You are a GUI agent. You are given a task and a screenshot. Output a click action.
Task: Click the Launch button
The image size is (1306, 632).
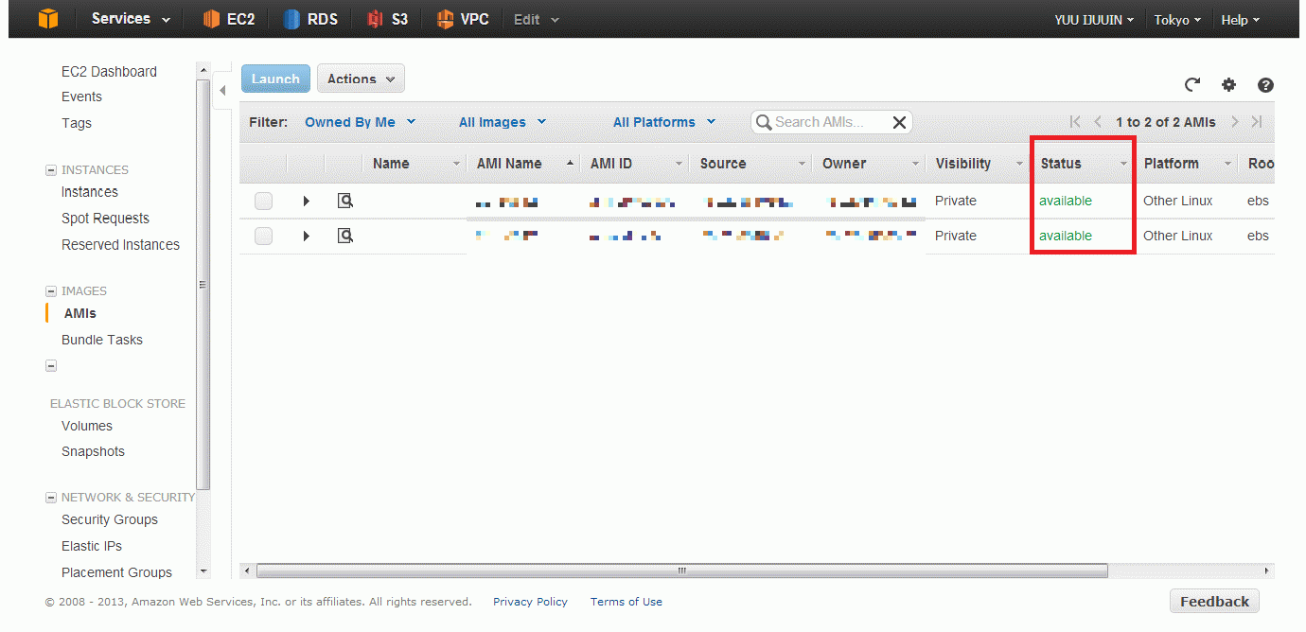(x=275, y=79)
